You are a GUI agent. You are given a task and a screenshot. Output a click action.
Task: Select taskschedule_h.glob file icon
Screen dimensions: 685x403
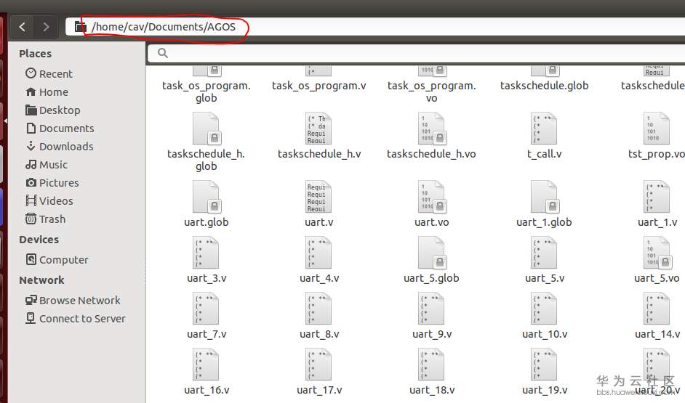pos(207,129)
